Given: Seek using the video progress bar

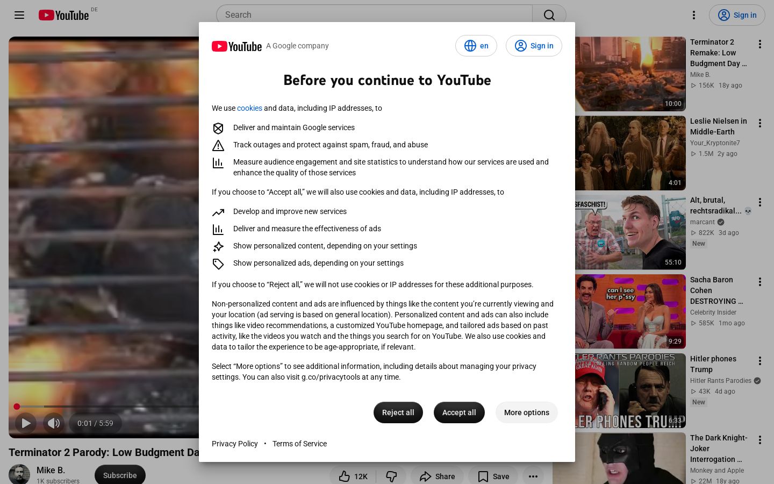Looking at the screenshot, I should pyautogui.click(x=106, y=407).
